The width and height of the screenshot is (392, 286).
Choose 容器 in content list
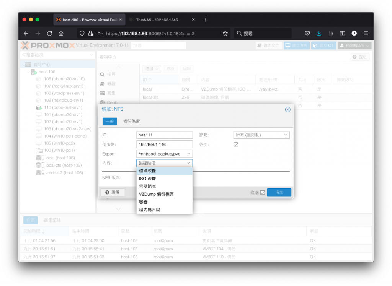pyautogui.click(x=165, y=202)
